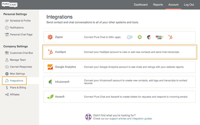Click the HubSpot description text
The height and width of the screenshot is (125, 200).
[132, 52]
